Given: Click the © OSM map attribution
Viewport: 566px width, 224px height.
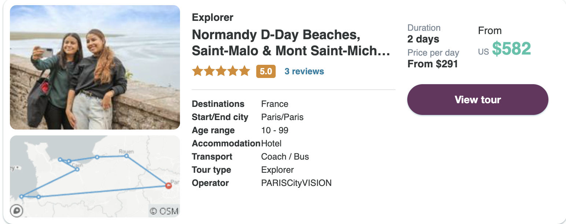Looking at the screenshot, I should coord(164,211).
